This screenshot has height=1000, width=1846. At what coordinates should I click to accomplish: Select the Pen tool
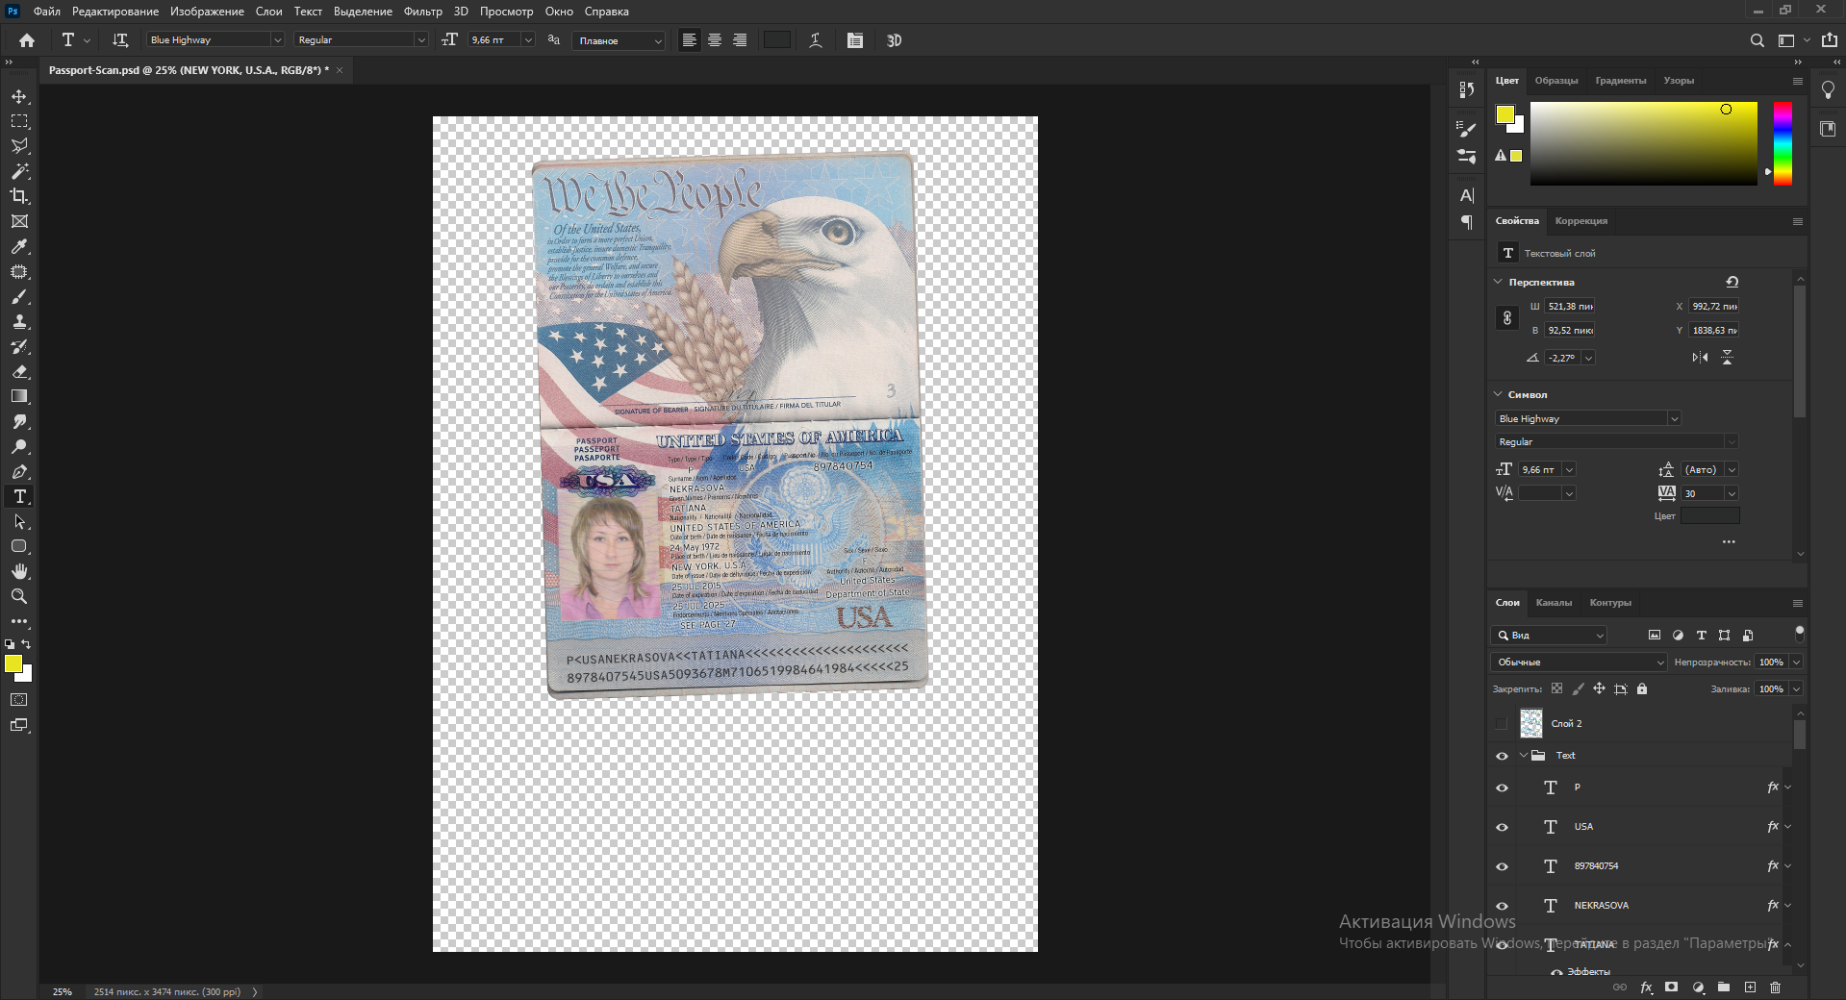pos(19,471)
